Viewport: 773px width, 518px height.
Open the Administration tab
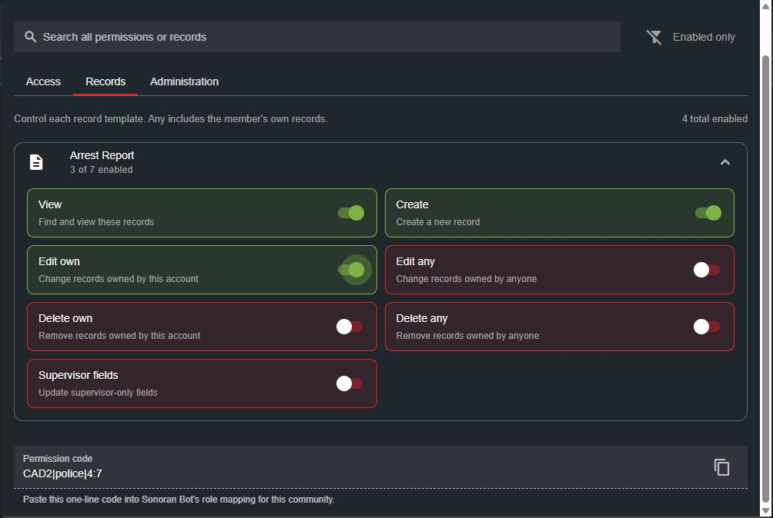click(184, 81)
